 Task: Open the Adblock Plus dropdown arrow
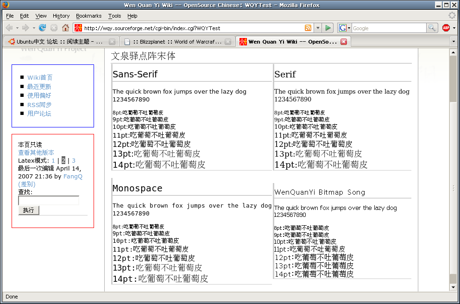pyautogui.click(x=454, y=28)
